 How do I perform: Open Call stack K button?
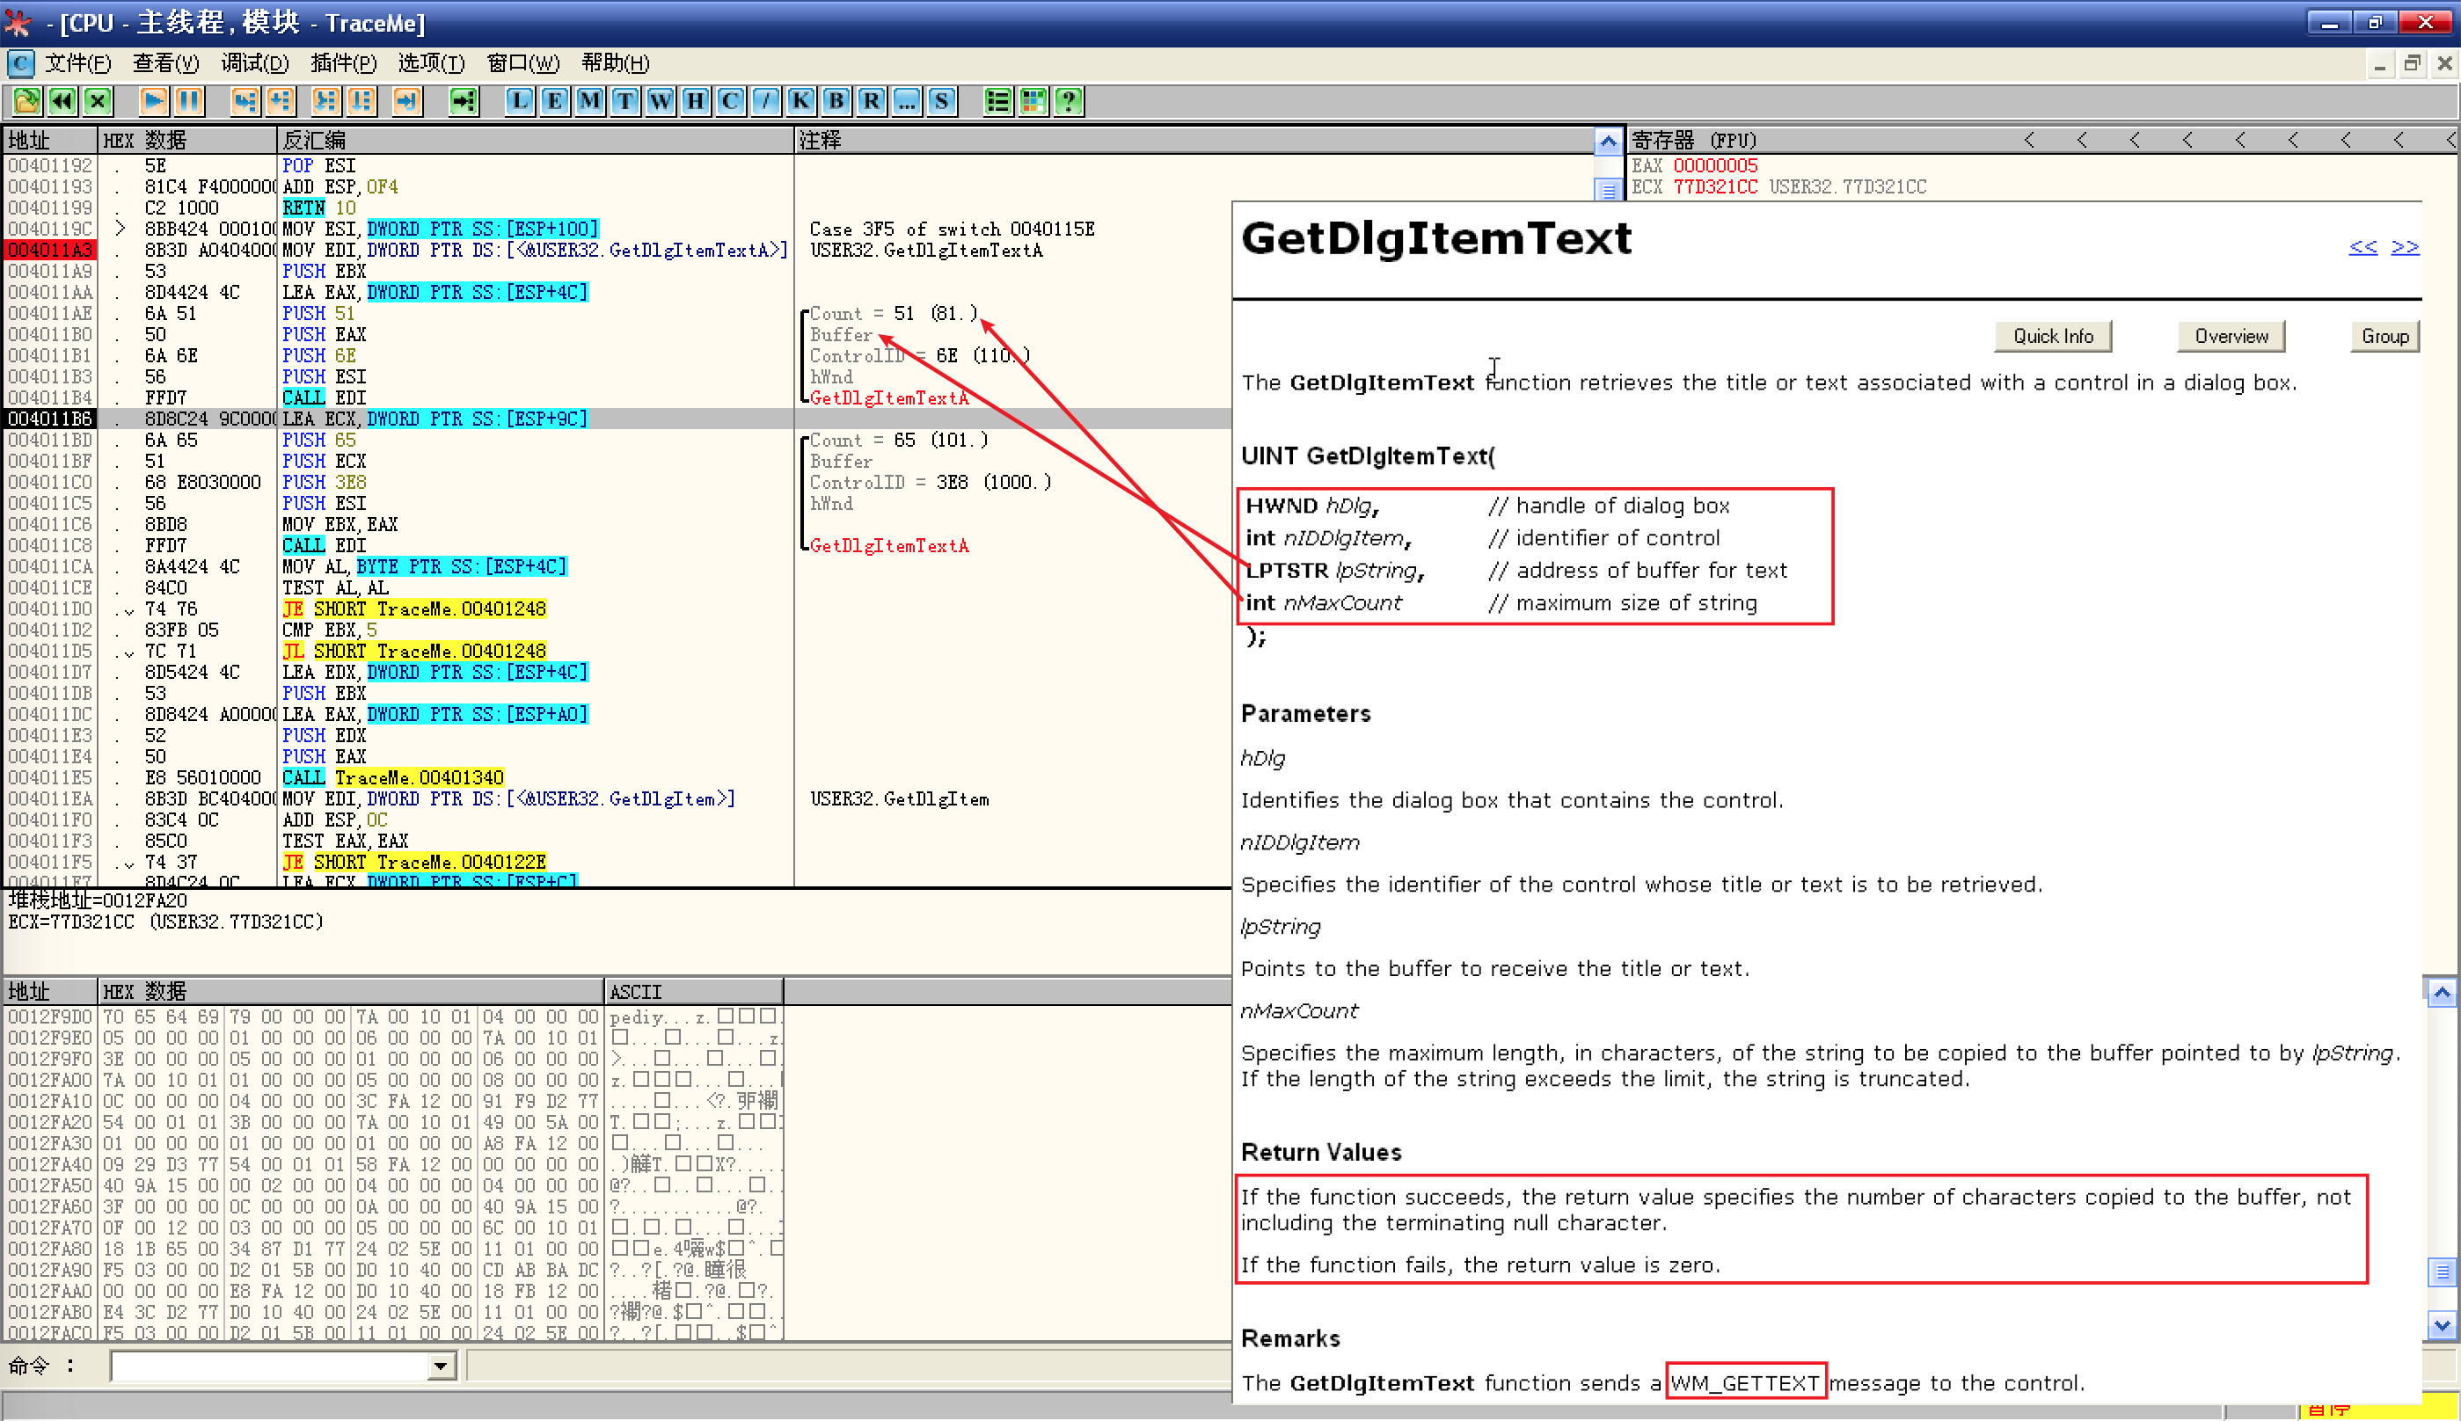[x=800, y=100]
